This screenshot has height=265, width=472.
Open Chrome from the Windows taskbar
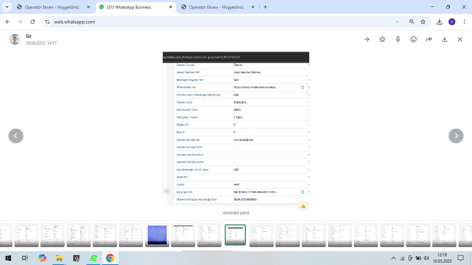[x=110, y=258]
